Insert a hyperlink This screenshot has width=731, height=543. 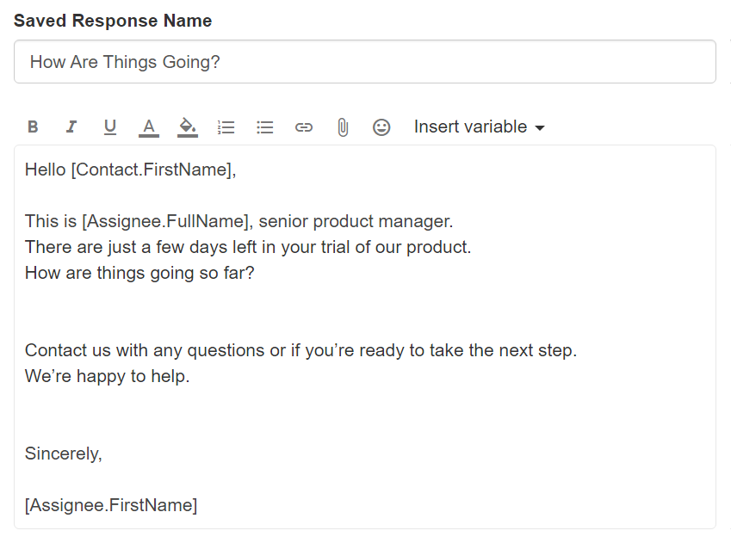pos(304,127)
